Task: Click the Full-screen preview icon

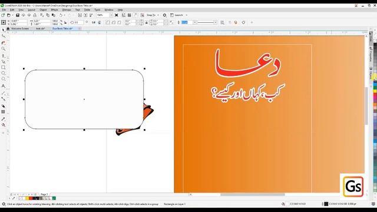Action: pos(117,15)
